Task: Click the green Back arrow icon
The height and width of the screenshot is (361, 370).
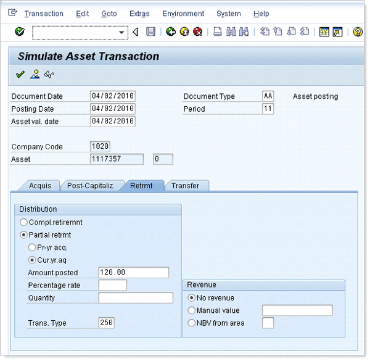Action: tap(171, 32)
